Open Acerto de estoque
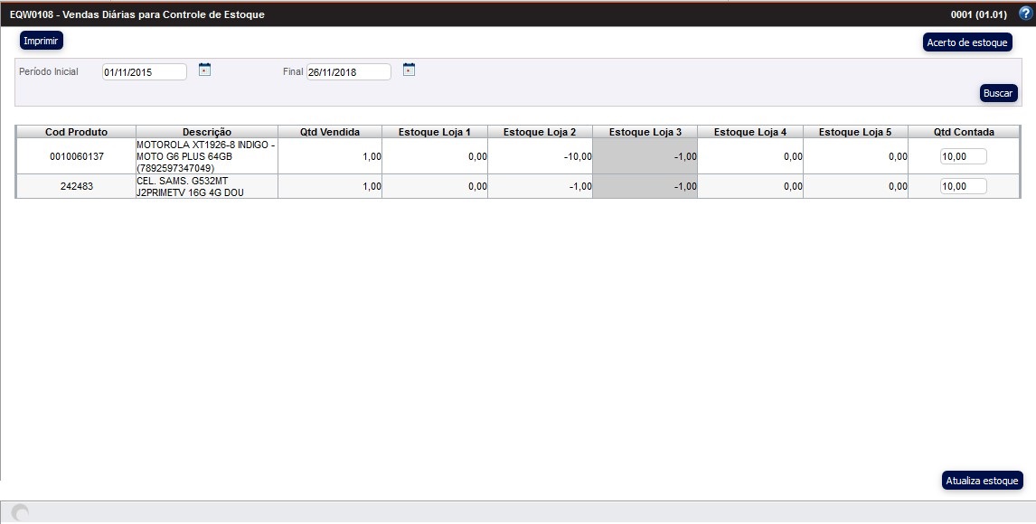This screenshot has width=1036, height=524. tap(966, 42)
